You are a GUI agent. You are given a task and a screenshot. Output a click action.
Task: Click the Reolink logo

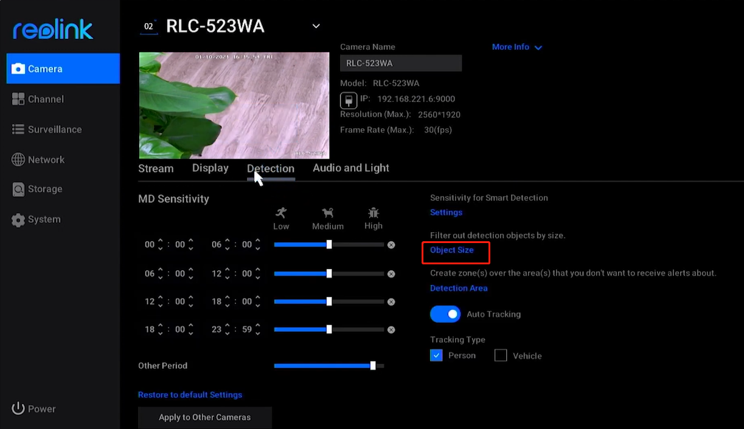point(52,29)
